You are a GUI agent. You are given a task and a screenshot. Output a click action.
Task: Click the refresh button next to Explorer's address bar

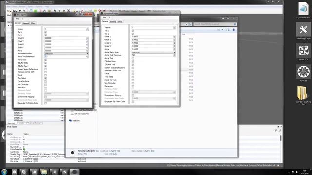click(x=190, y=24)
